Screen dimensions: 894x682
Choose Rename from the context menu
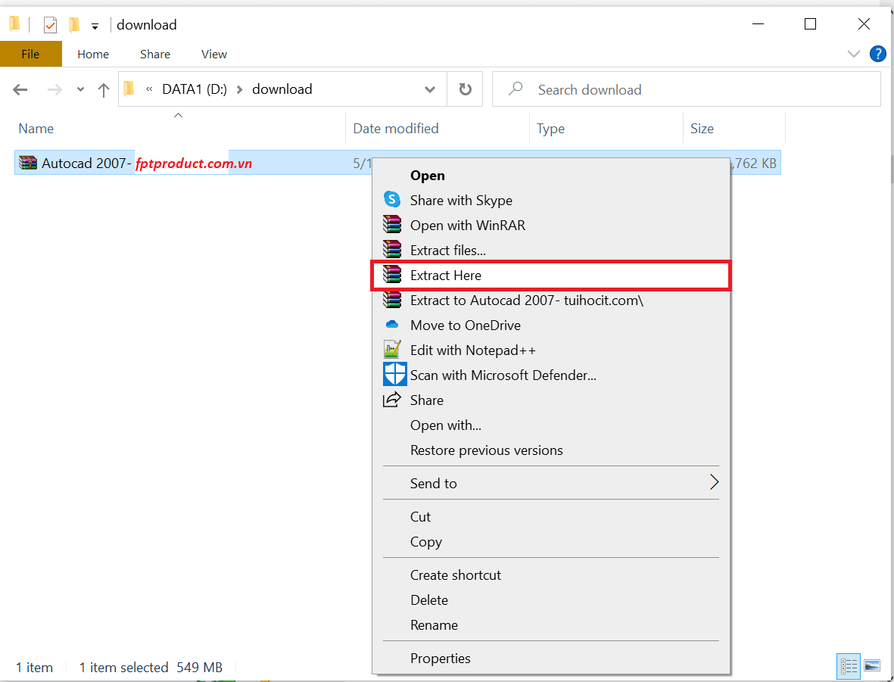click(x=551, y=625)
